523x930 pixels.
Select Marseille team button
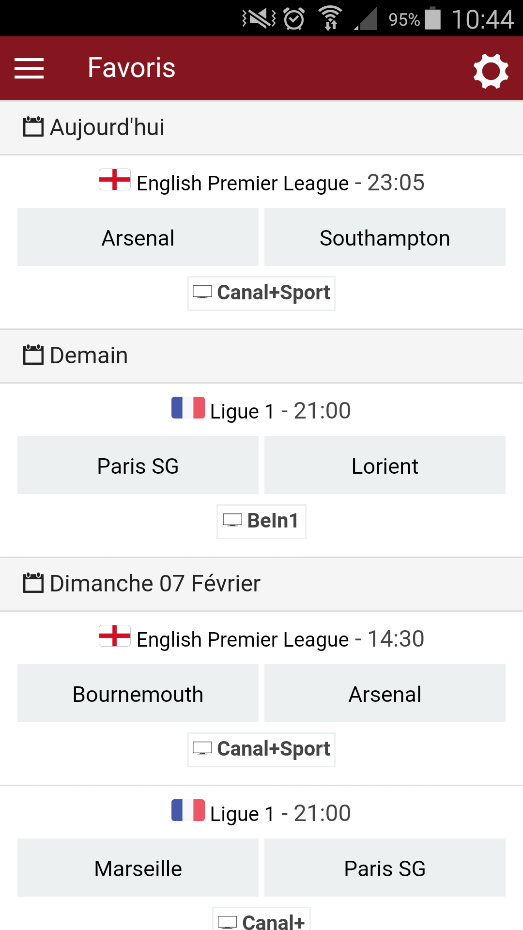[138, 868]
